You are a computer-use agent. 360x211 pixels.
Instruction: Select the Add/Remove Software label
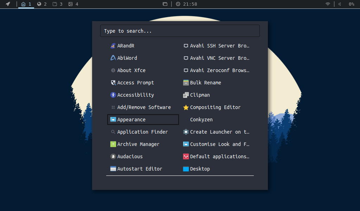pyautogui.click(x=144, y=107)
